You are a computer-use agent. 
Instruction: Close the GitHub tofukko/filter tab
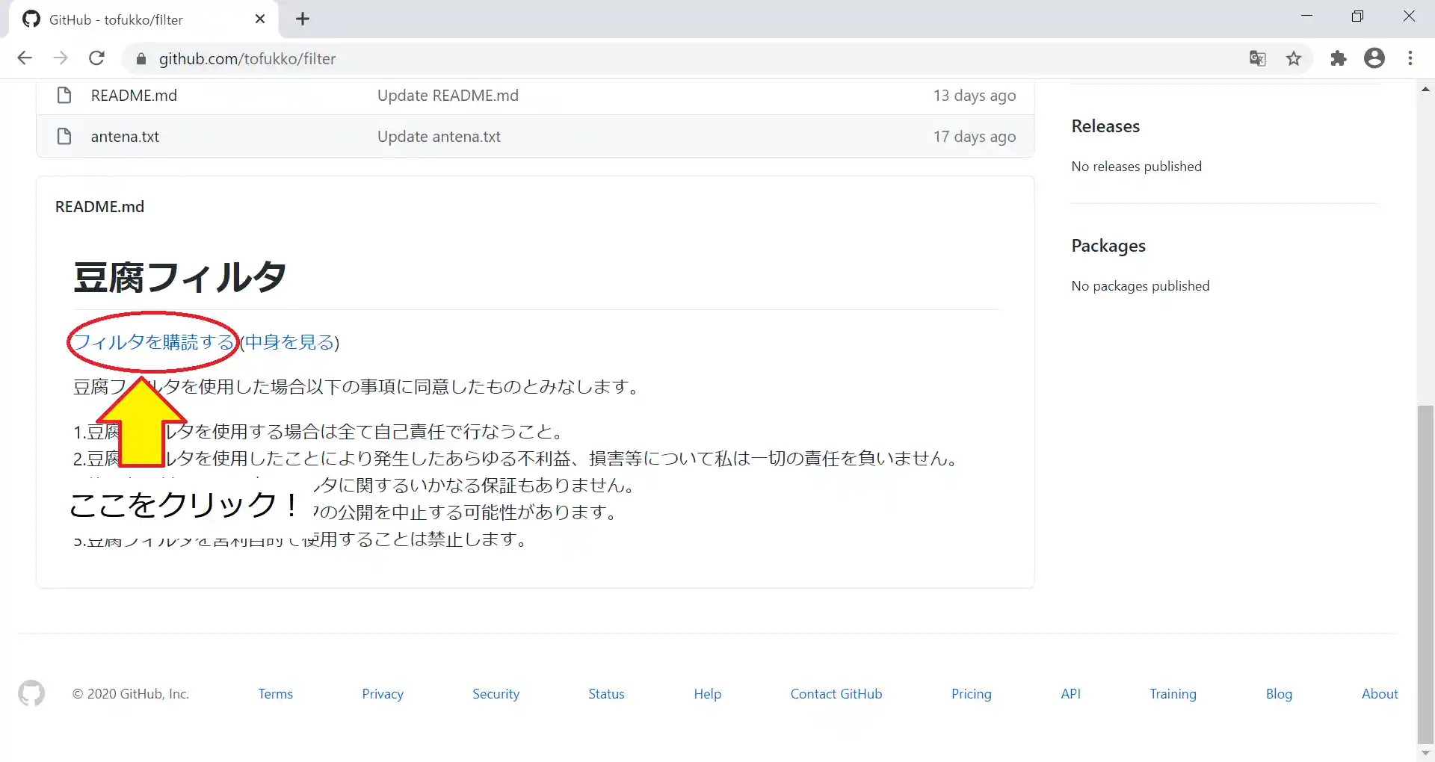tap(260, 19)
